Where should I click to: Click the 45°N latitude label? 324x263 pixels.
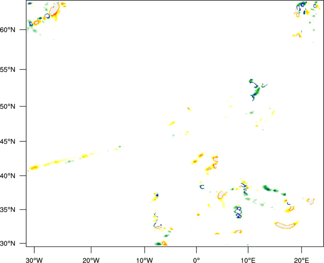click(8, 141)
